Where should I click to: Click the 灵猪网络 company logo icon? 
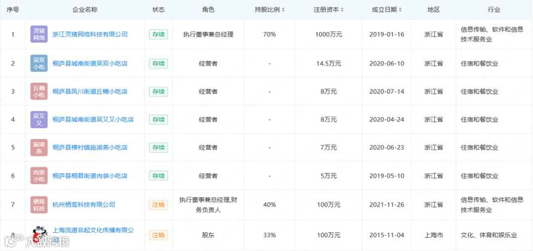[39, 34]
